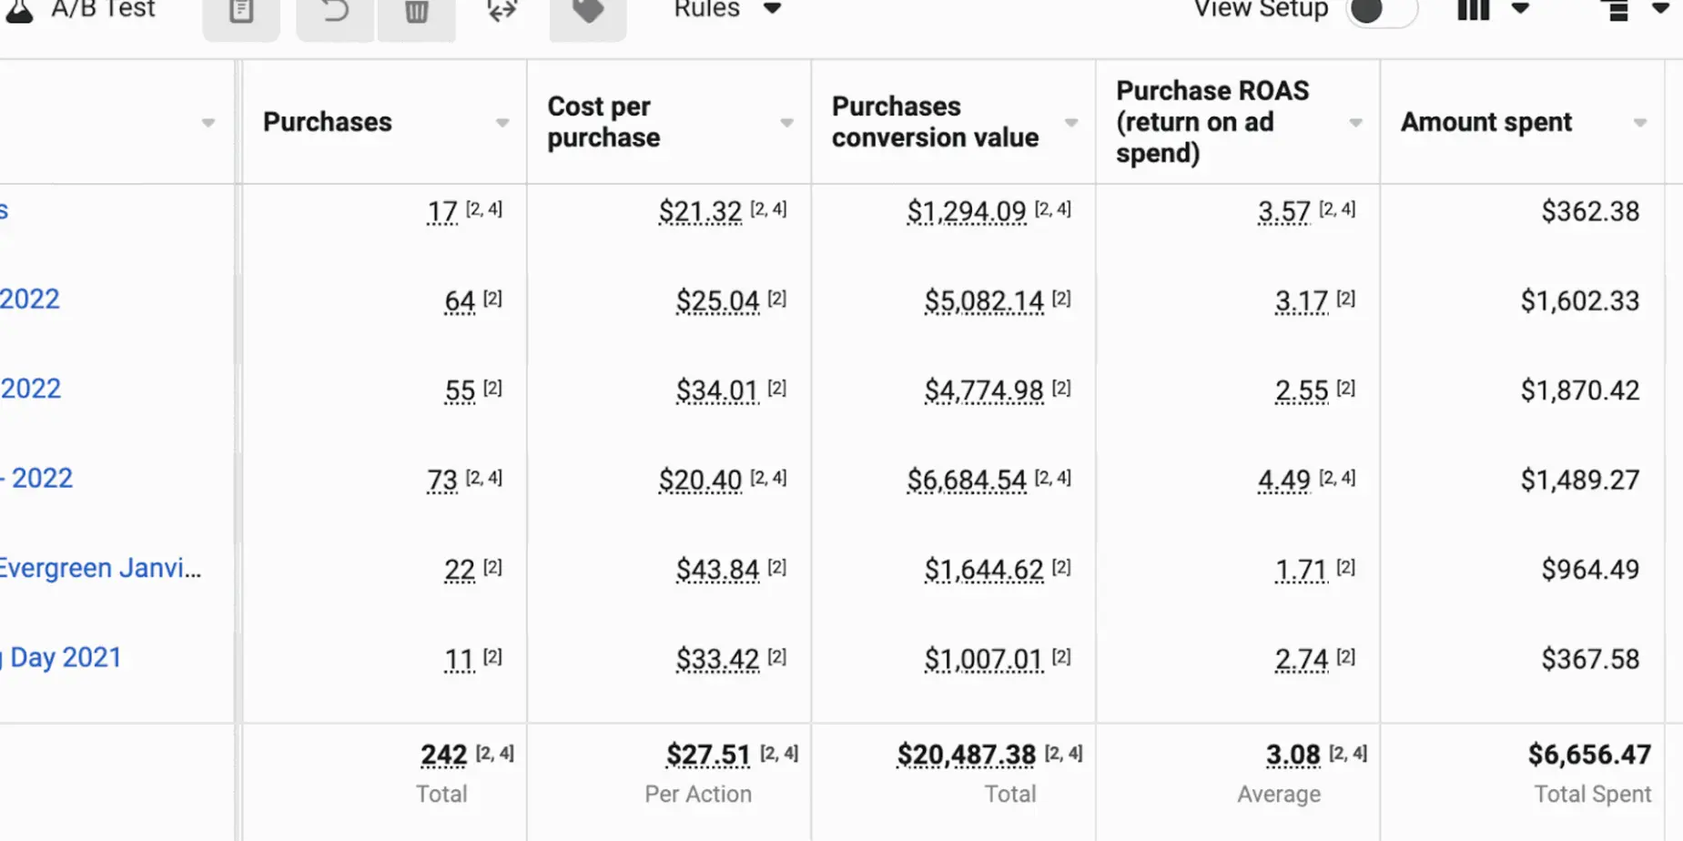Expand the Purchases column options arrow

click(x=502, y=123)
